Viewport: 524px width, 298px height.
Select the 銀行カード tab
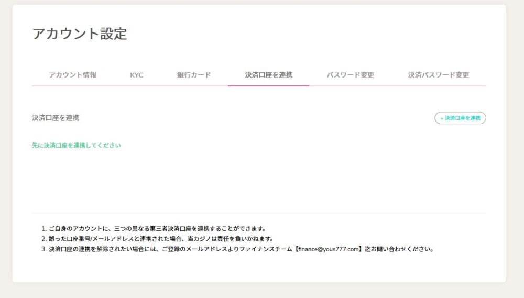pos(194,75)
